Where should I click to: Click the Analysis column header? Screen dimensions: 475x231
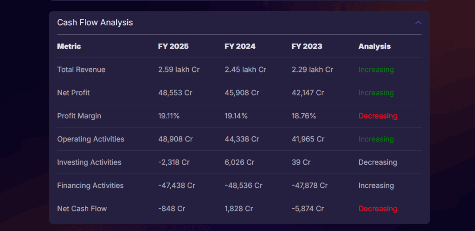(374, 46)
